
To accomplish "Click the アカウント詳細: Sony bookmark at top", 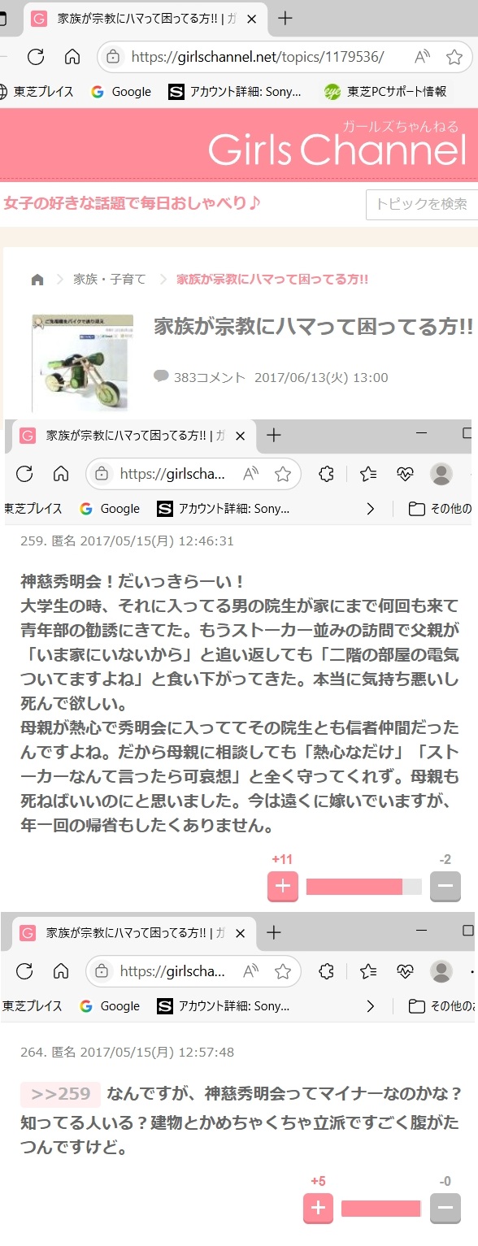I will pos(235,92).
